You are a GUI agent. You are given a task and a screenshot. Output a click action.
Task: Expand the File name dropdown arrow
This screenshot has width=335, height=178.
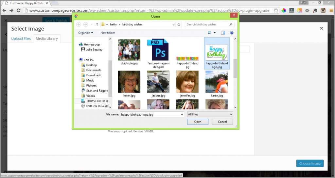[182, 114]
